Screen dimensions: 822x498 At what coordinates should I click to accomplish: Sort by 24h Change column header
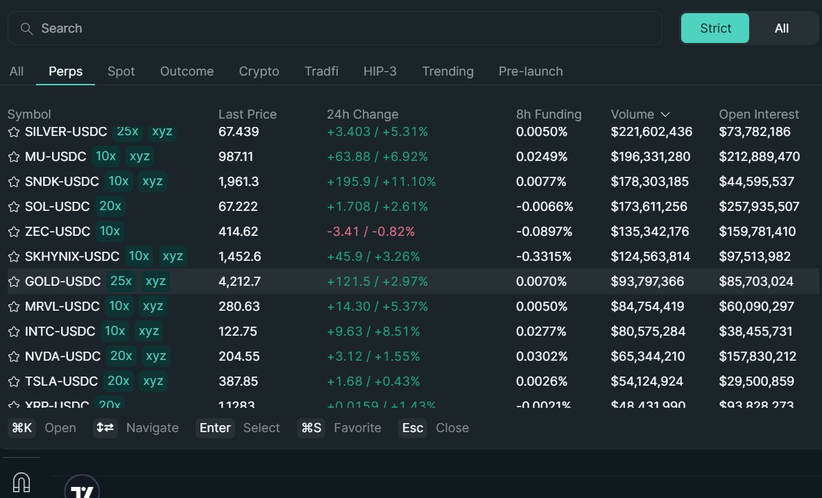point(363,114)
